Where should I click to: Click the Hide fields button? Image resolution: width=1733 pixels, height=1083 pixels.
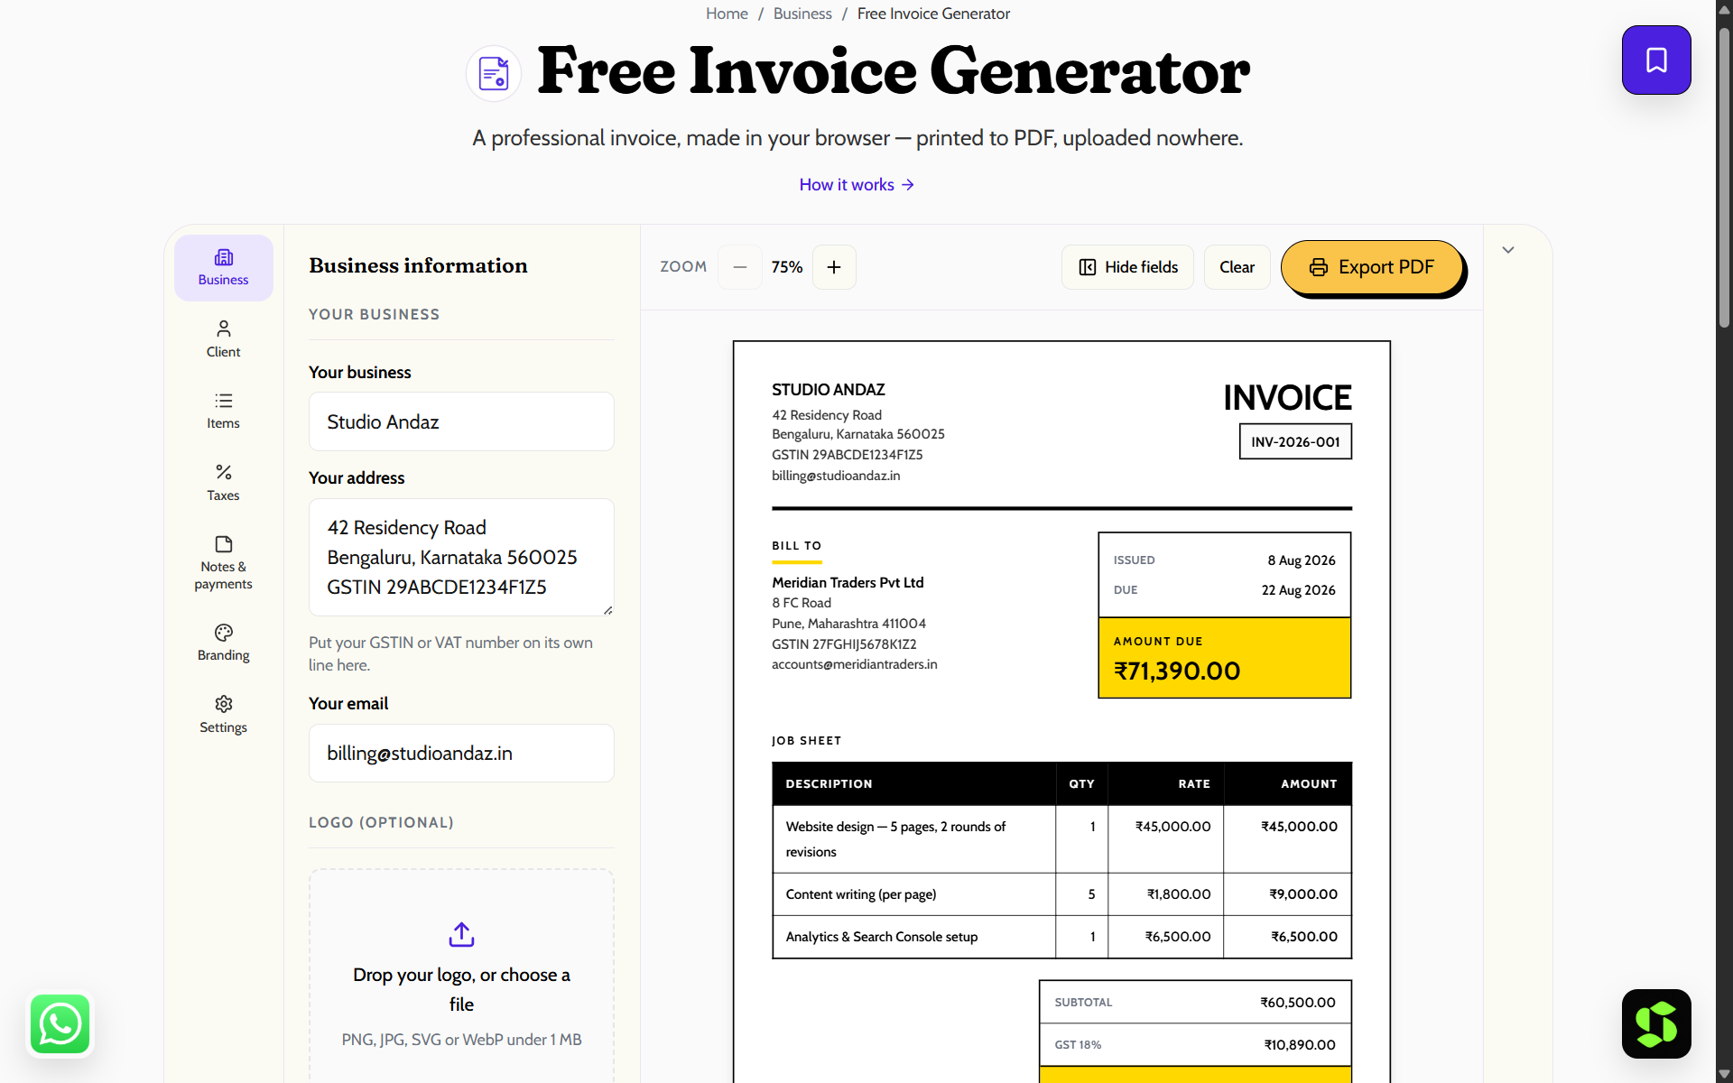[1127, 267]
